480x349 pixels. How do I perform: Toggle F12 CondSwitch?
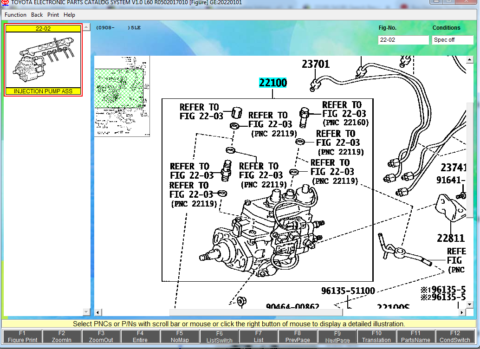click(x=455, y=336)
